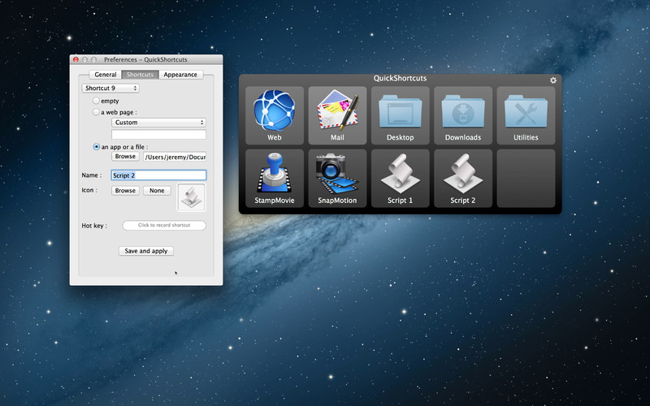Click the empty tenth shortcut slot
Screen dimensions: 650x406
coord(526,179)
